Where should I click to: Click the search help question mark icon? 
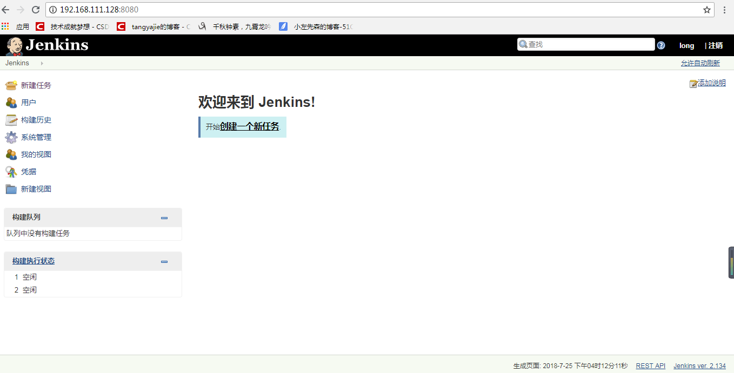661,45
